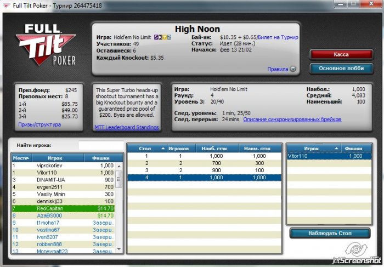Click the S shootout tournament icon
This screenshot has height=267, width=384.
coord(156,37)
